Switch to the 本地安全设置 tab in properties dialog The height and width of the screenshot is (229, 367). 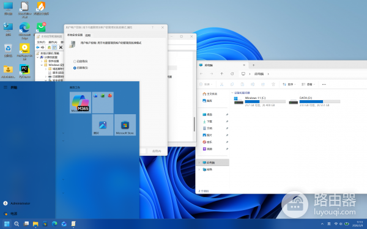(x=75, y=35)
